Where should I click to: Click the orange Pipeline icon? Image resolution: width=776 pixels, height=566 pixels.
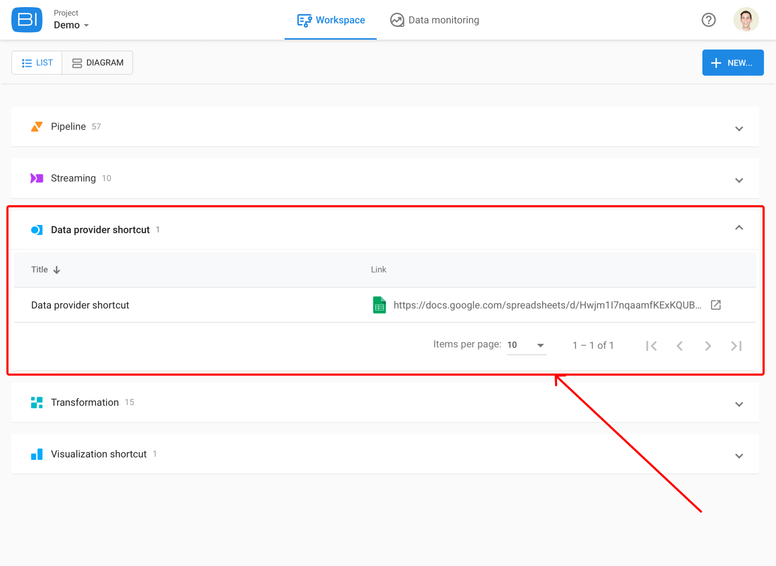pyautogui.click(x=37, y=126)
